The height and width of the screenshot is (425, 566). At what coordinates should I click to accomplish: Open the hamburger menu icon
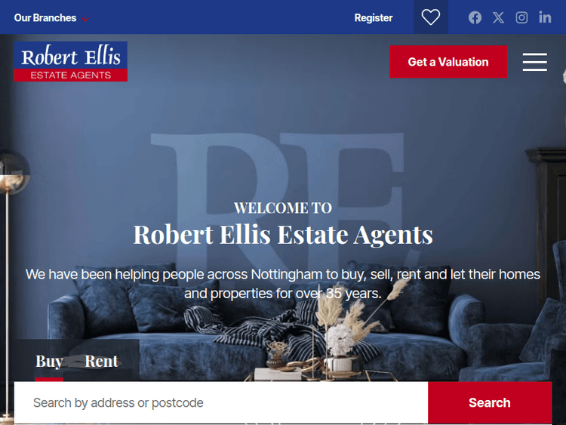534,62
